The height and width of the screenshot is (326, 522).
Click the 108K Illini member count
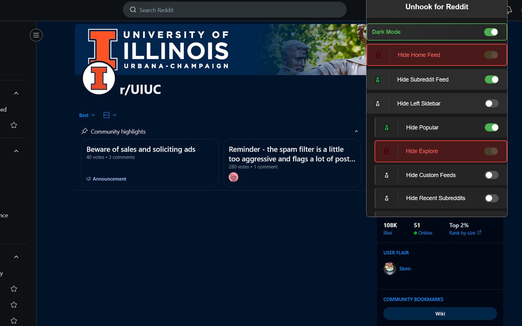point(390,229)
